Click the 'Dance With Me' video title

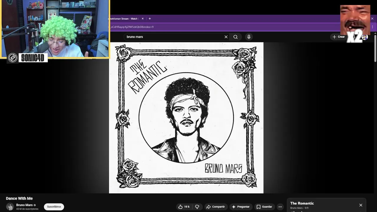(19, 198)
